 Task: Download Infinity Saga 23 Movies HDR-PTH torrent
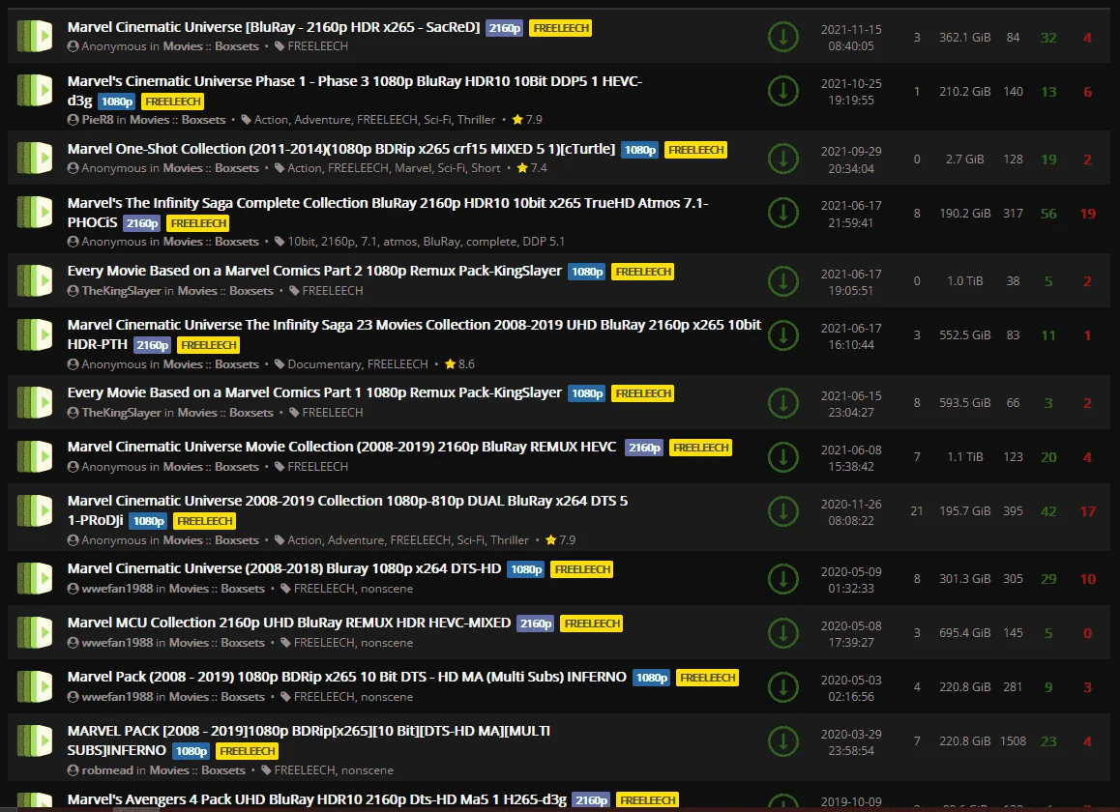pos(782,334)
